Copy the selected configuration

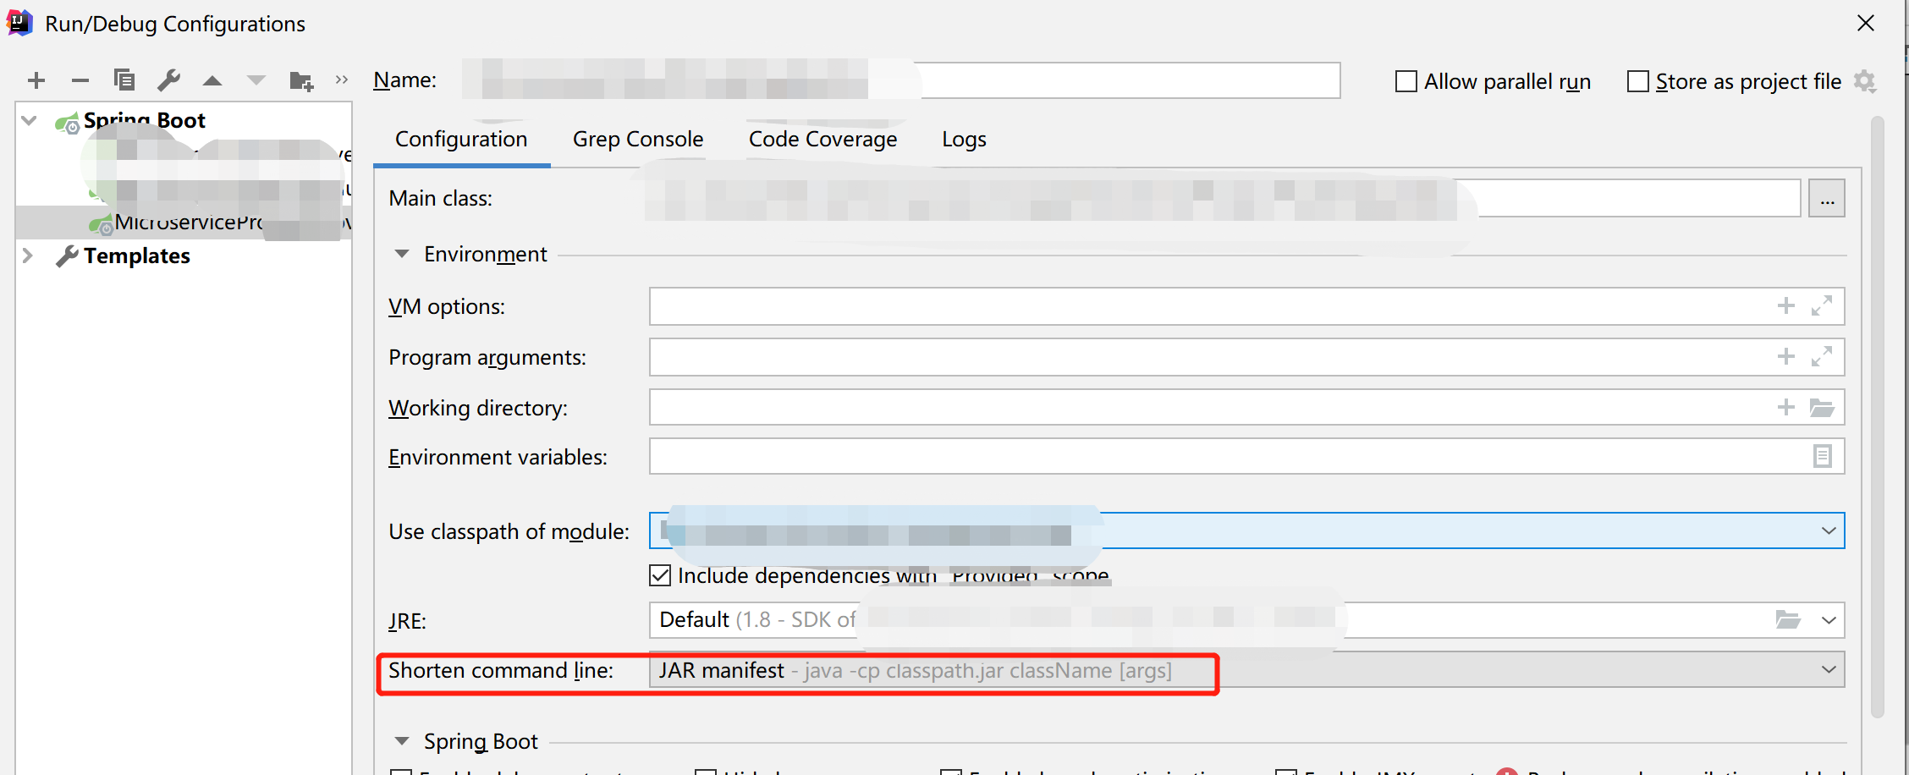124,80
